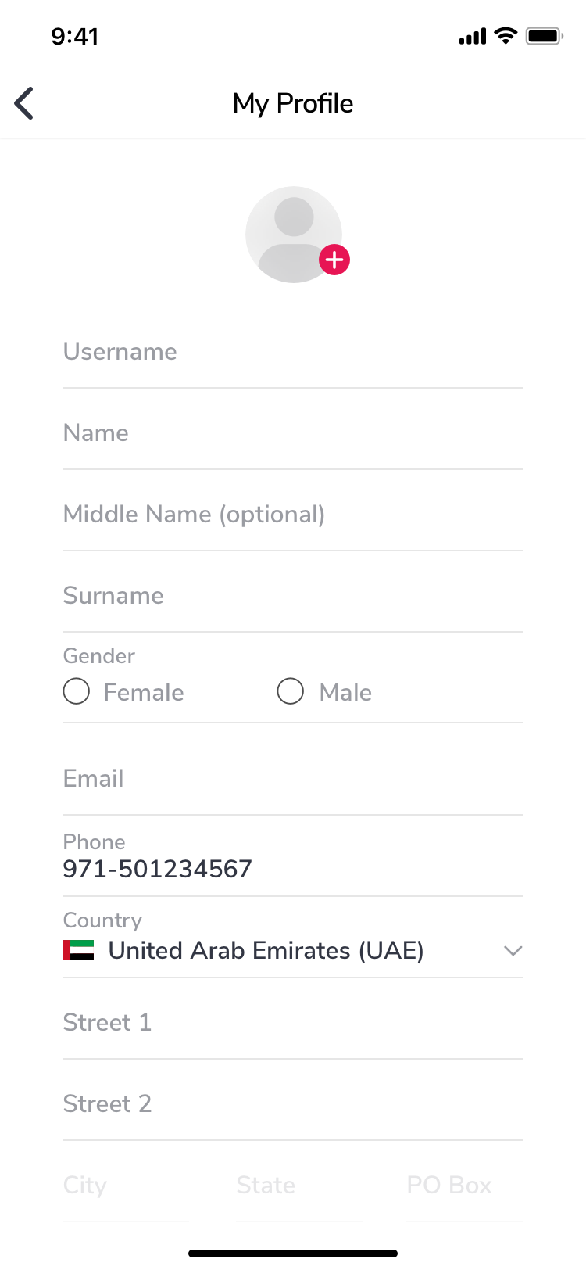
Task: Tap the battery indicator in the status bar
Action: [x=544, y=35]
